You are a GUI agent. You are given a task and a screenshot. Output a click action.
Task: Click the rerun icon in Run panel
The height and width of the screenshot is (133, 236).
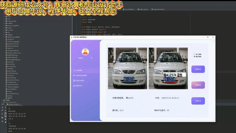[2, 107]
